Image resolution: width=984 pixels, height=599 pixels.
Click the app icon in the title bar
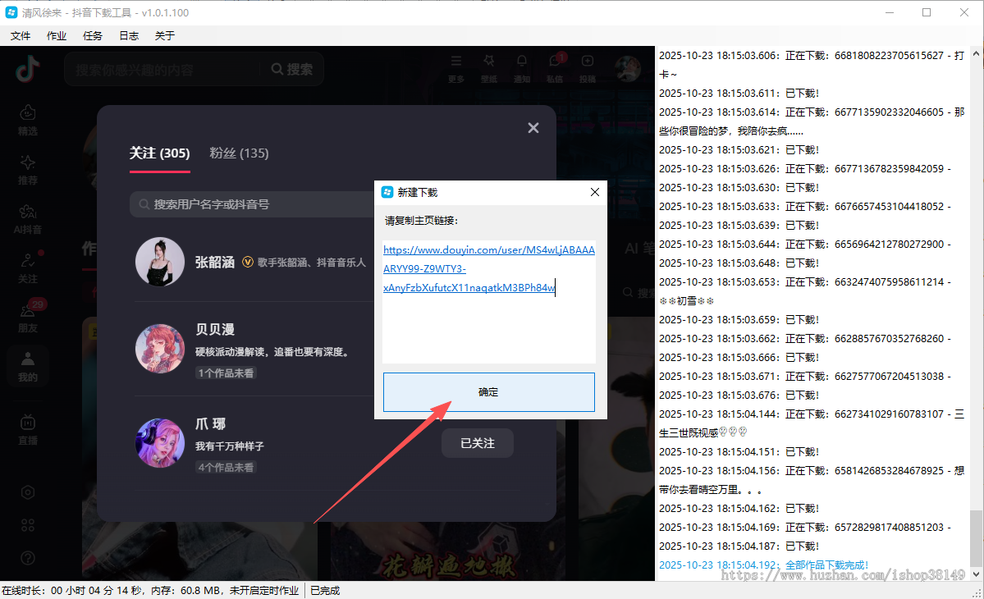[x=11, y=12]
